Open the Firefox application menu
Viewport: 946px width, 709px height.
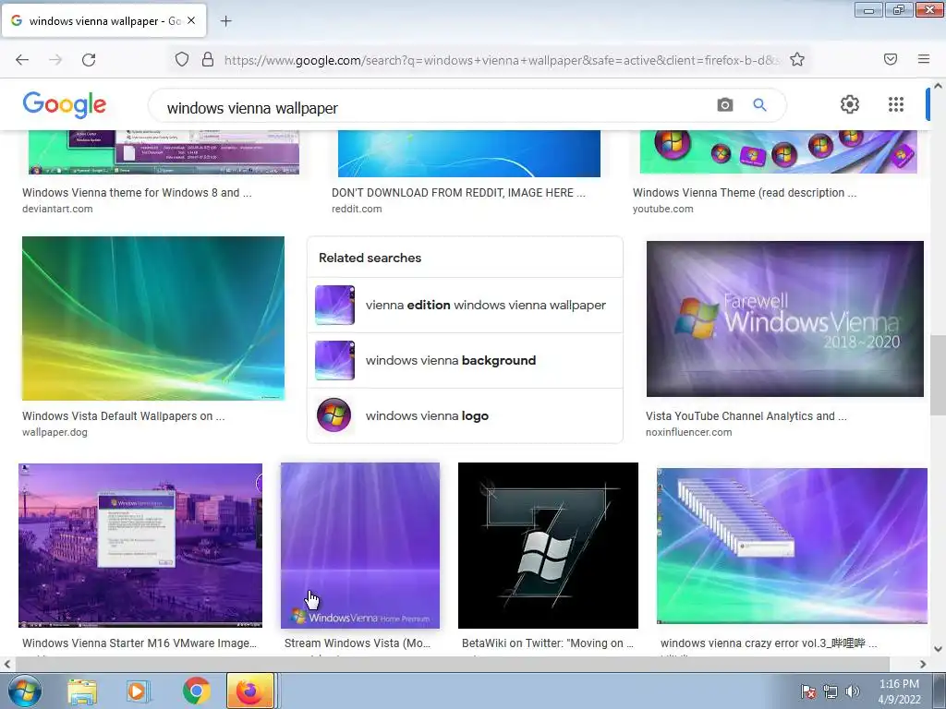click(923, 59)
